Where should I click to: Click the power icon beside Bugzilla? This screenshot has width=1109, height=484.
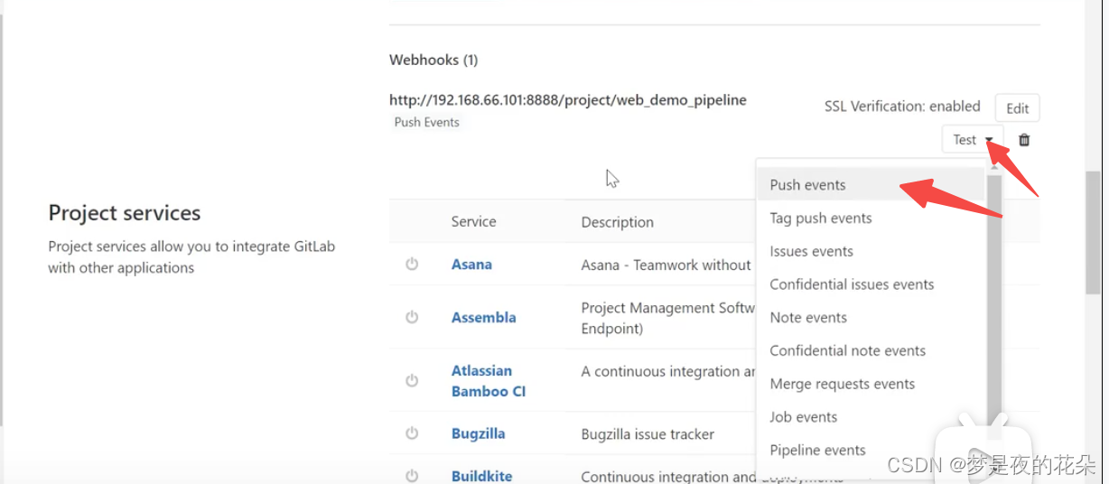click(x=412, y=433)
